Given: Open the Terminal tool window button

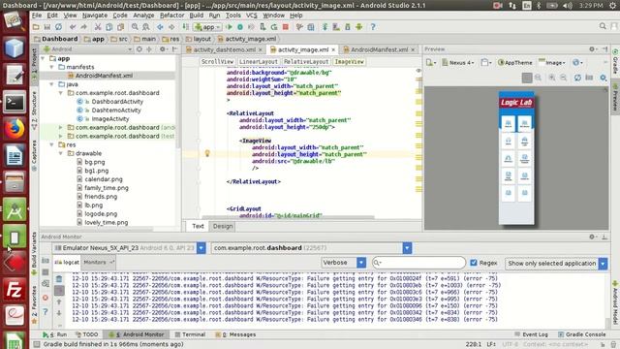Looking at the screenshot, I should click(190, 334).
